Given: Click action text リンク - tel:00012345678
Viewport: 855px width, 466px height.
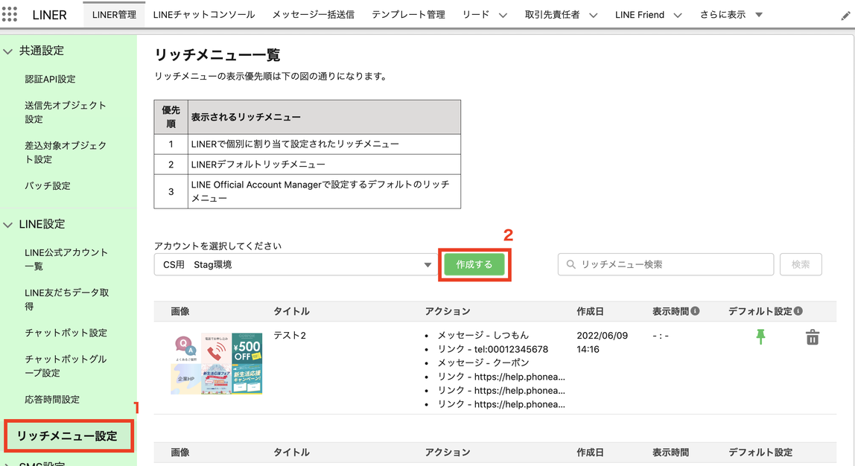Looking at the screenshot, I should point(493,349).
